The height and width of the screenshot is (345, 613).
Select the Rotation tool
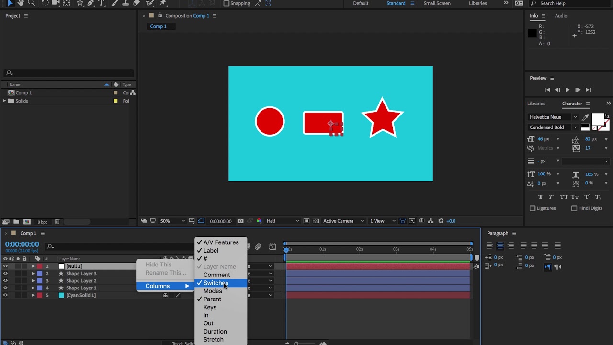click(45, 3)
